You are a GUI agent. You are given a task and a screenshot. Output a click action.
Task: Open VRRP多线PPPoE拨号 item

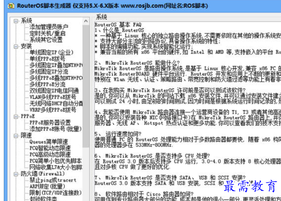pyautogui.click(x=53, y=110)
